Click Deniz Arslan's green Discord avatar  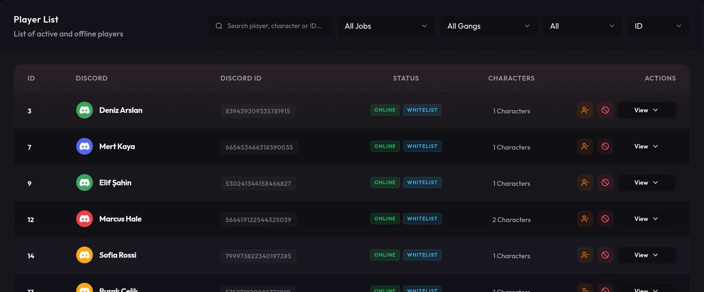pyautogui.click(x=84, y=110)
